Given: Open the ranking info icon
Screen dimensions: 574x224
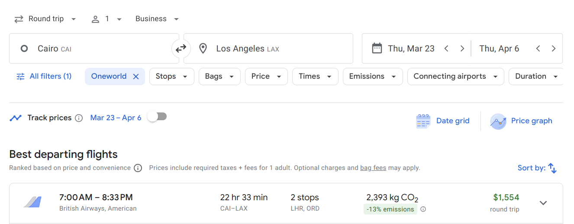Looking at the screenshot, I should [x=138, y=168].
